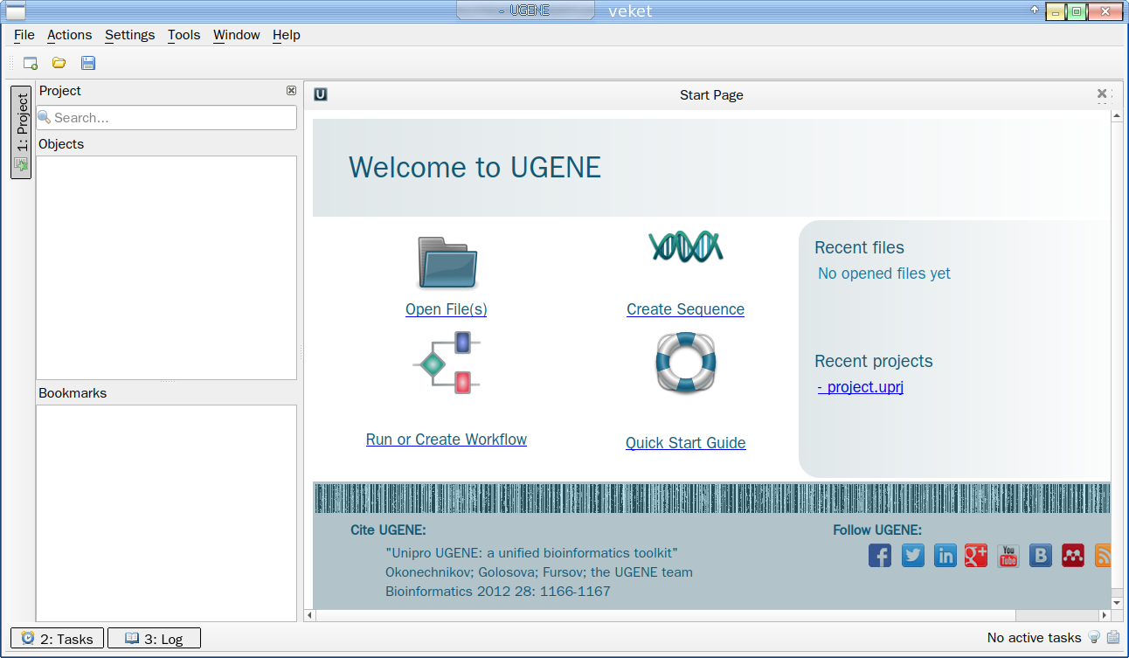Open the YouTube icon

point(1008,555)
